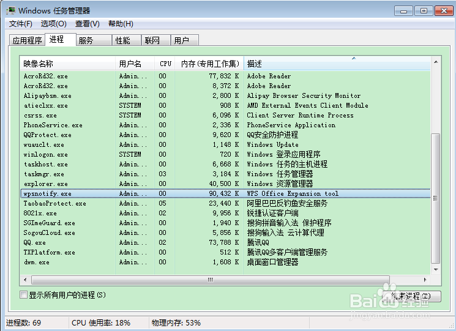Click the 阿里巴巴反钓鱼安全服务 description cell
Viewport: 456px width, 331px height.
click(287, 203)
